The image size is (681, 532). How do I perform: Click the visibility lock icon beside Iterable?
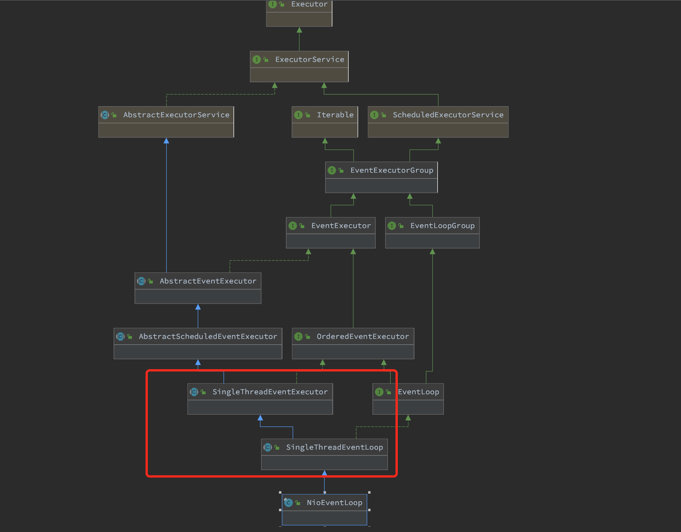coord(307,115)
